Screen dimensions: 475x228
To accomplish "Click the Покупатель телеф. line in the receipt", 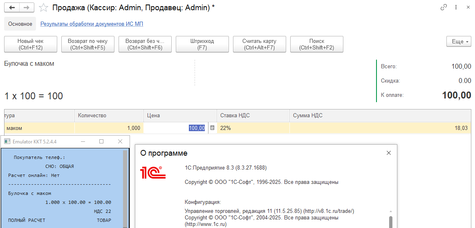I will pyautogui.click(x=39, y=157).
